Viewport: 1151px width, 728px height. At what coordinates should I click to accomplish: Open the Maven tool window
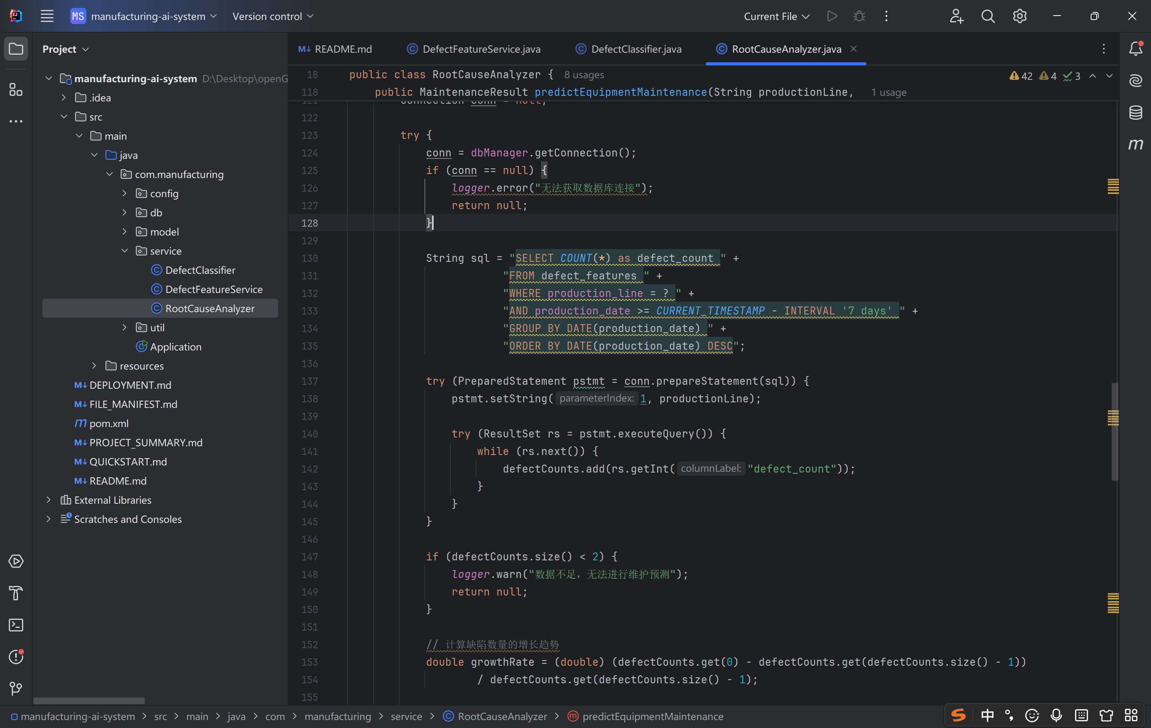[x=1136, y=144]
